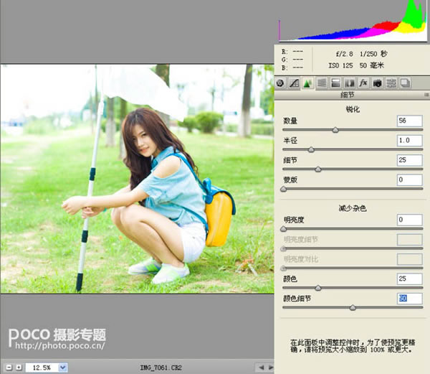
Task: Open the Snapshots tab icon
Action: click(405, 83)
